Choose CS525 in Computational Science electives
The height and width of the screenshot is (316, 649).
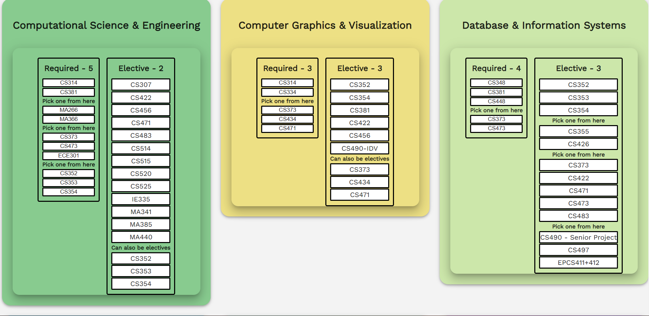coord(141,186)
